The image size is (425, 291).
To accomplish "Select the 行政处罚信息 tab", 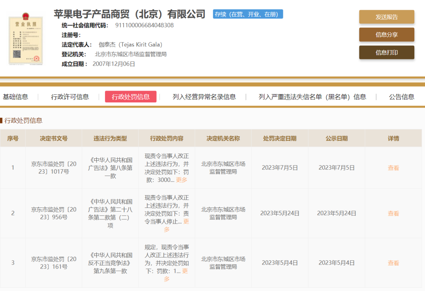I will tap(131, 97).
